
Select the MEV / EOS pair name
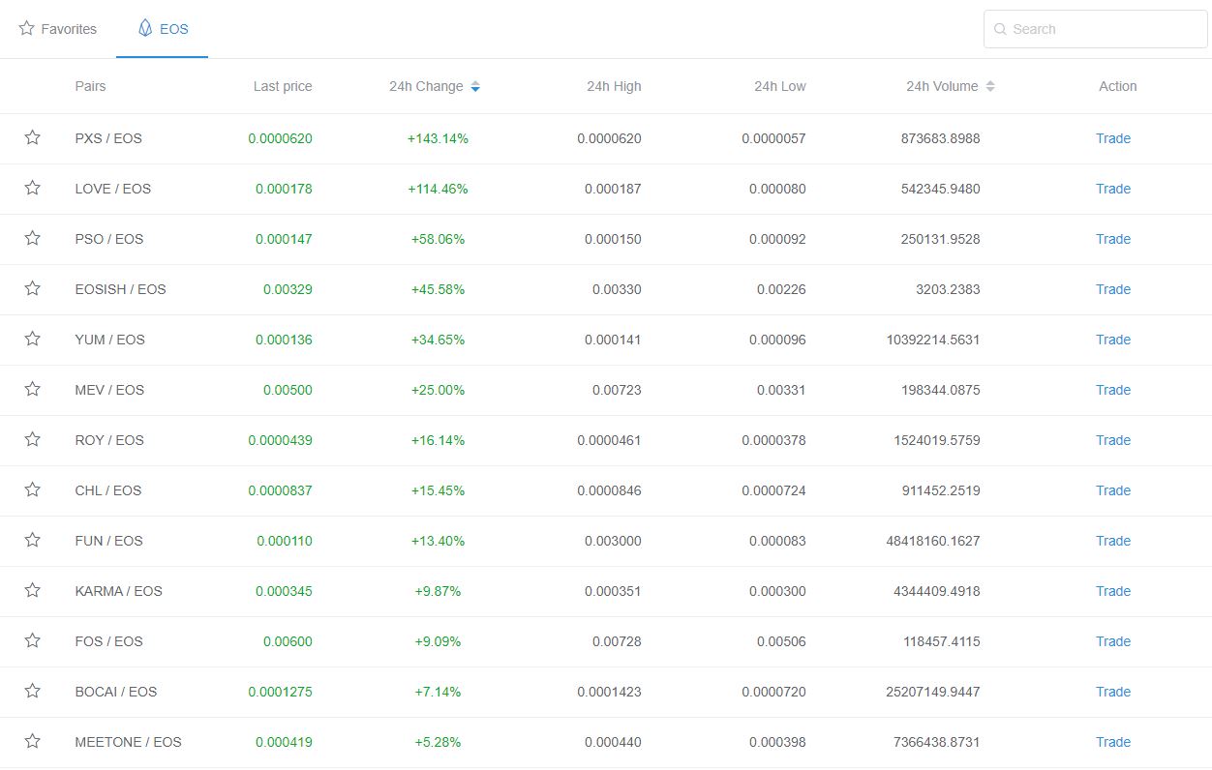pos(109,390)
